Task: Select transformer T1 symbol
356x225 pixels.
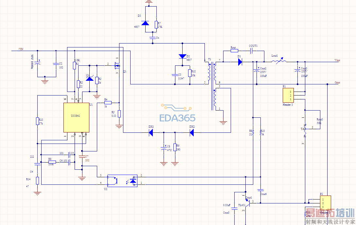Action: (x=212, y=85)
